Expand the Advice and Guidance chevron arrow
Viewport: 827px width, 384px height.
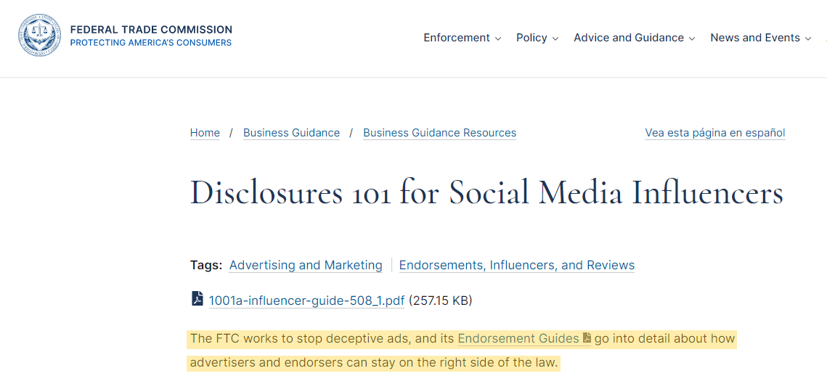point(692,38)
